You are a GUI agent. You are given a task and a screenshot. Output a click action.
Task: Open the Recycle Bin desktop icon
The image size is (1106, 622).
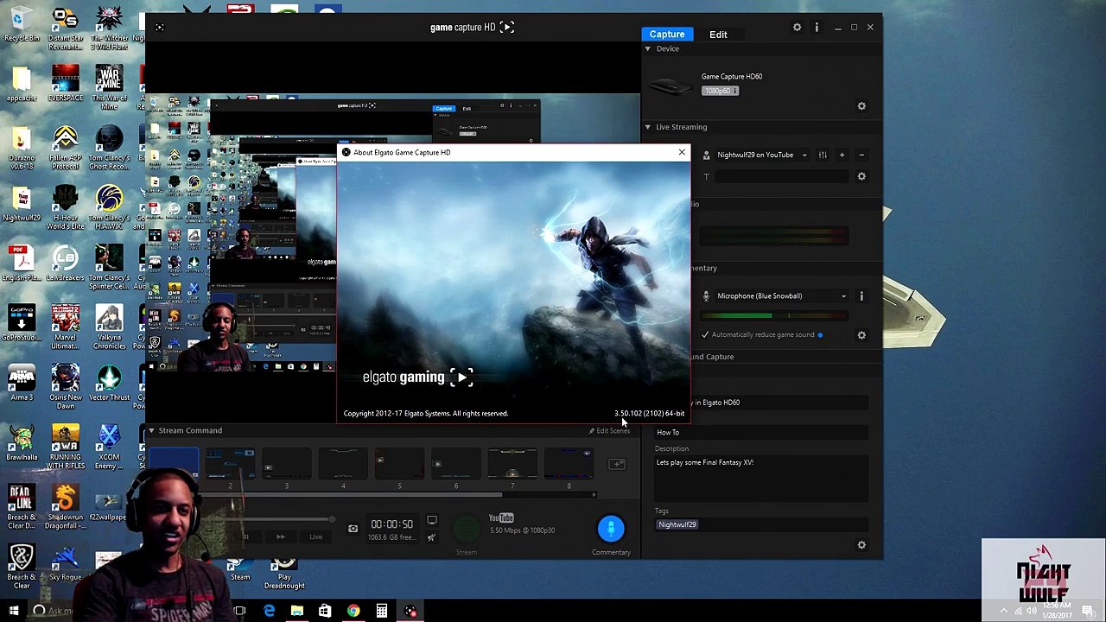point(22,24)
